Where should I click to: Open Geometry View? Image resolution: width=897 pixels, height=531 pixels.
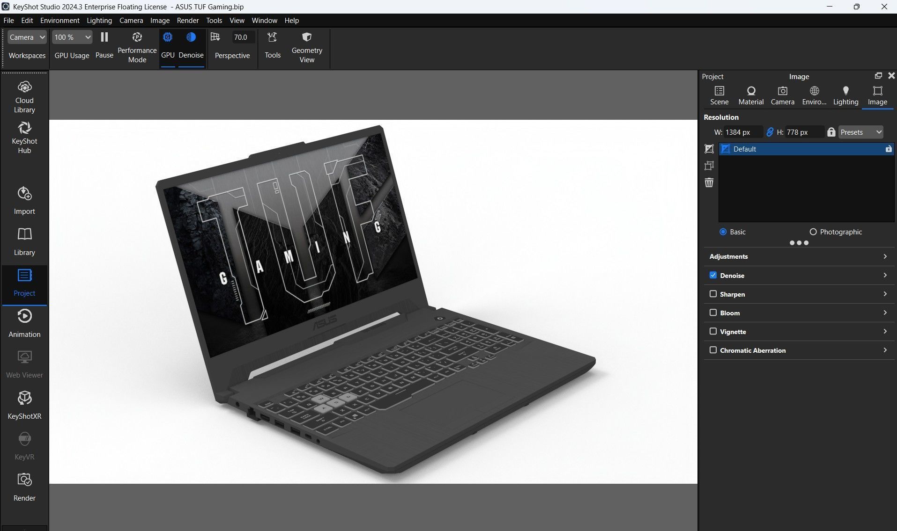pyautogui.click(x=307, y=47)
